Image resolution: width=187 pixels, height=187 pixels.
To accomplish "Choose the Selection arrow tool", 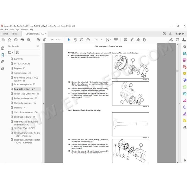I will (69, 40).
